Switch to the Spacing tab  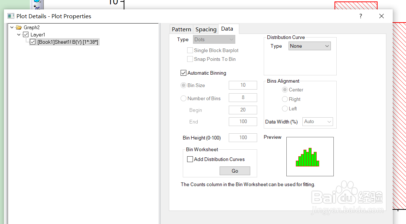206,29
